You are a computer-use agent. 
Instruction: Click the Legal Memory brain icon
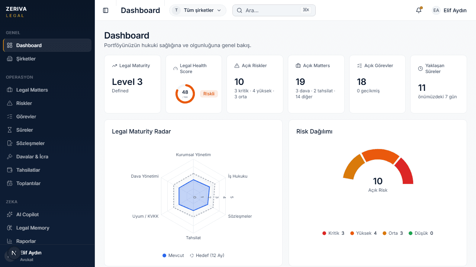pos(10,228)
